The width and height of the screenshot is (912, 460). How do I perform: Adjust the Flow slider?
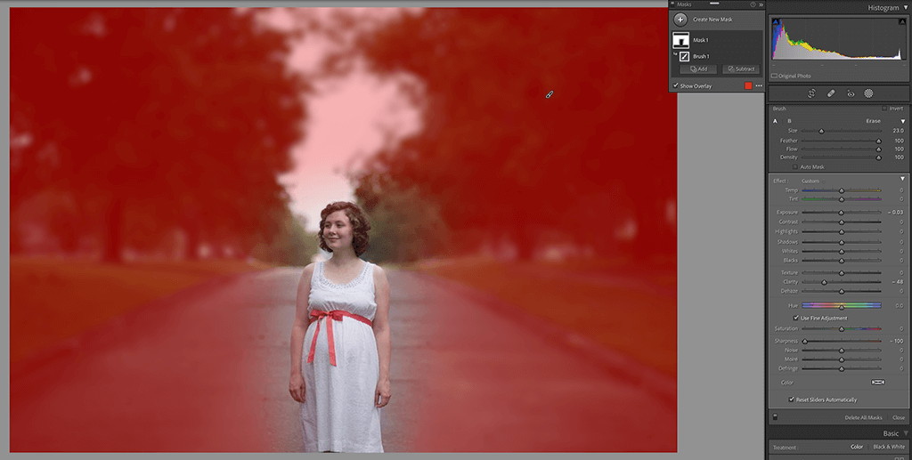coord(841,149)
